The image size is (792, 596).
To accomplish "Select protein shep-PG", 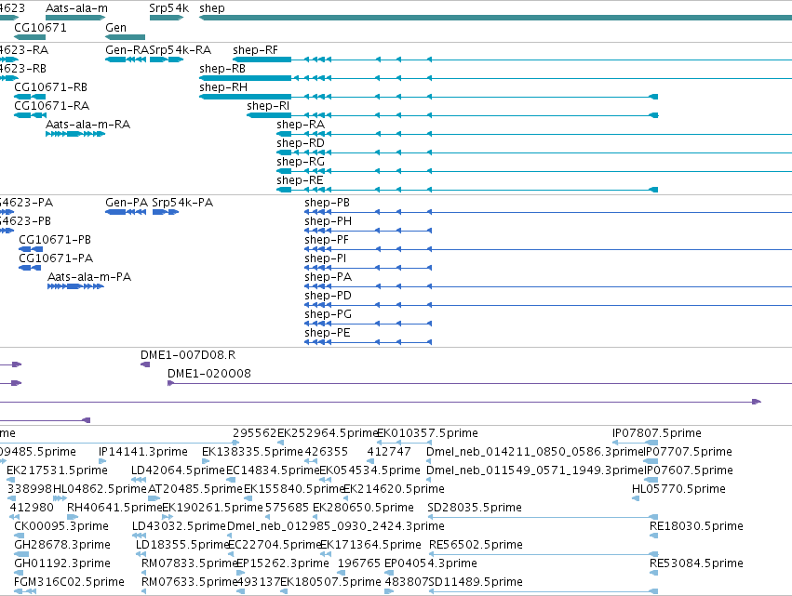I will point(328,315).
